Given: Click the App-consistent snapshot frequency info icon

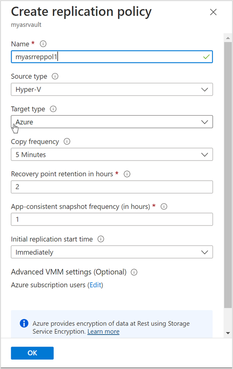Looking at the screenshot, I should tap(164, 206).
